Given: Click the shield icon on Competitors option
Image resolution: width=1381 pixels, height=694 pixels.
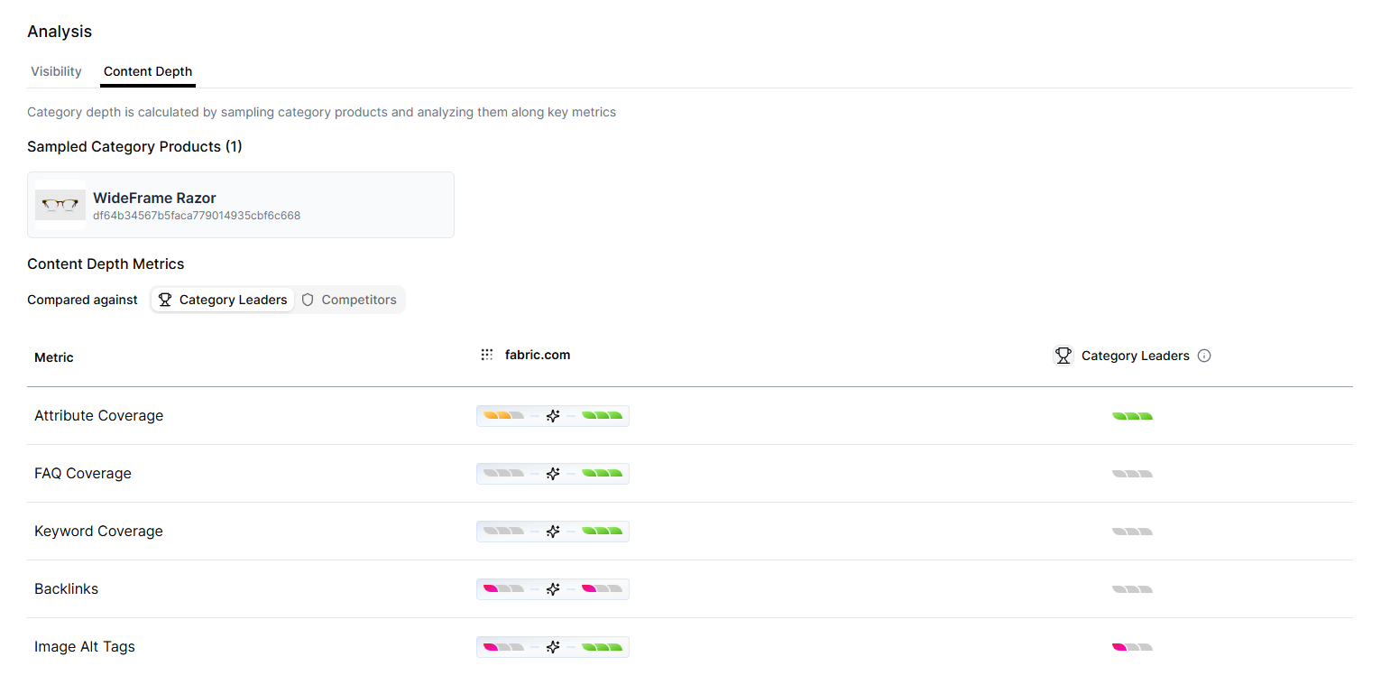Looking at the screenshot, I should point(308,299).
